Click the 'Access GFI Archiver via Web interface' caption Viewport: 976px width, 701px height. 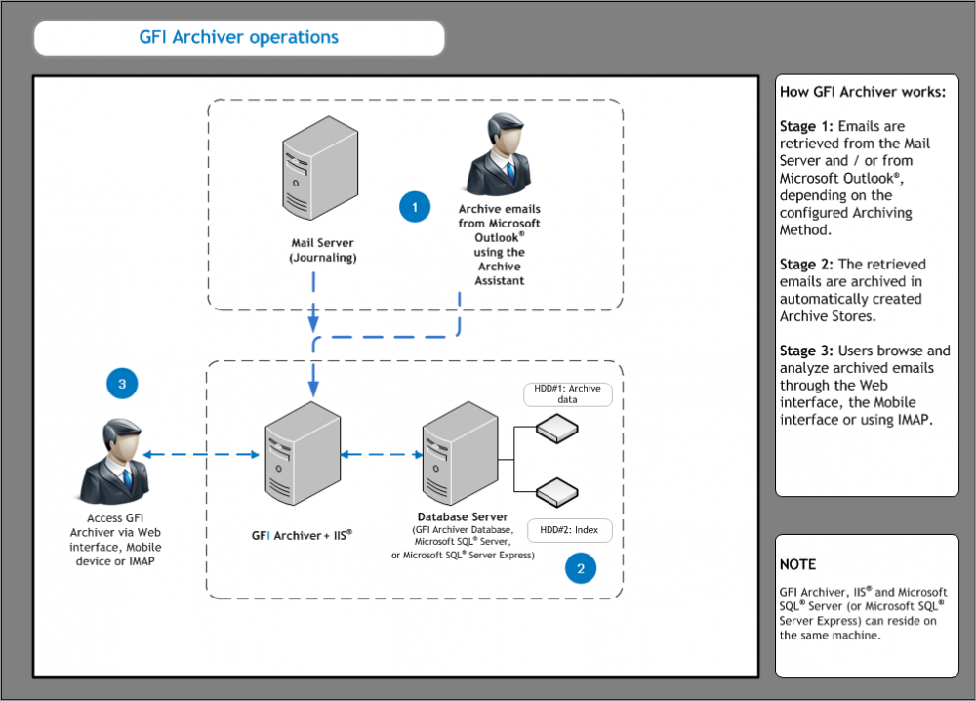(x=115, y=540)
